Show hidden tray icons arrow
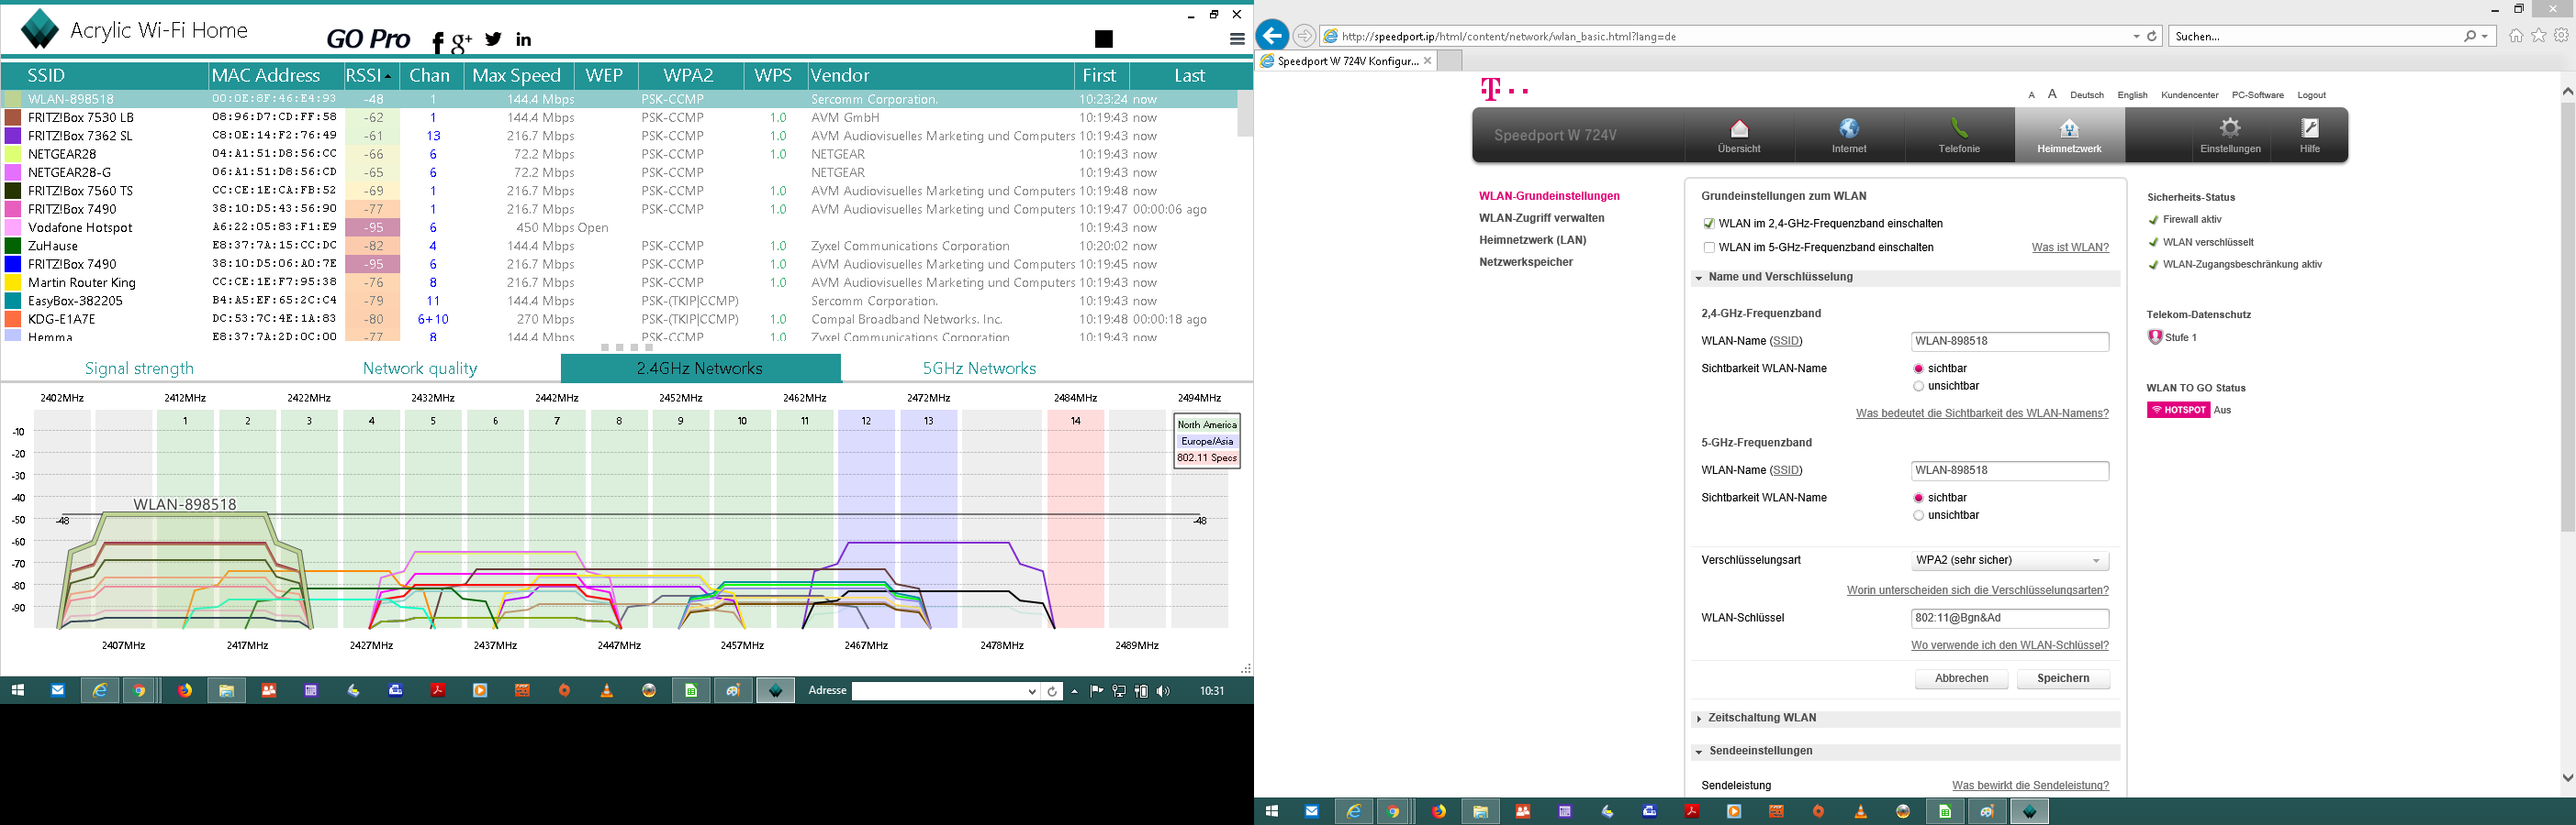This screenshot has width=2576, height=825. [1075, 690]
